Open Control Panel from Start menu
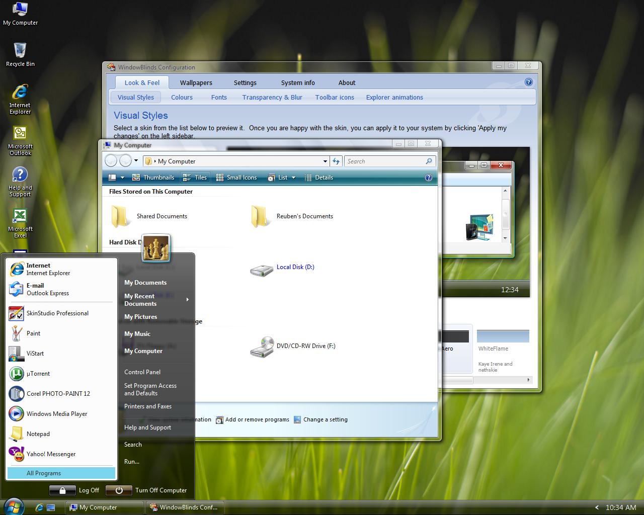 (142, 372)
